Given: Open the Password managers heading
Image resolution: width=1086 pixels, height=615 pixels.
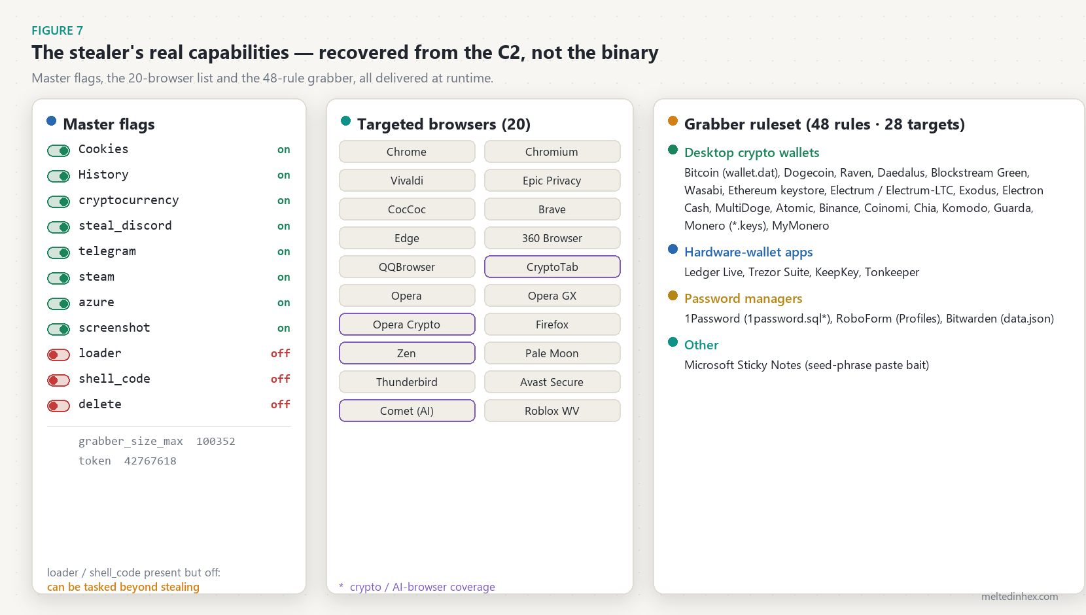Looking at the screenshot, I should pyautogui.click(x=743, y=298).
